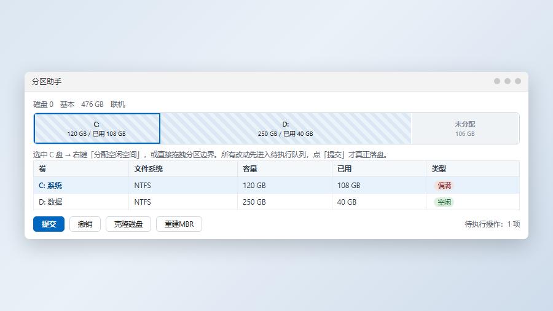Select the C: 系统 volume row
The image size is (553, 311).
[276, 185]
